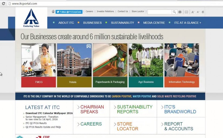Click chevron beside SUSTAINABILITY REPORTS

pyautogui.click(x=115, y=107)
